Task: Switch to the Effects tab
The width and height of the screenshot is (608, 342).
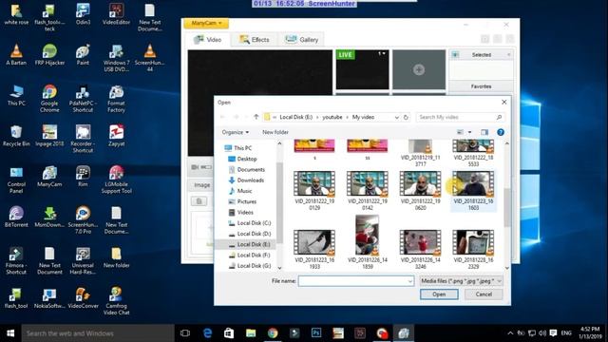Action: coord(255,40)
